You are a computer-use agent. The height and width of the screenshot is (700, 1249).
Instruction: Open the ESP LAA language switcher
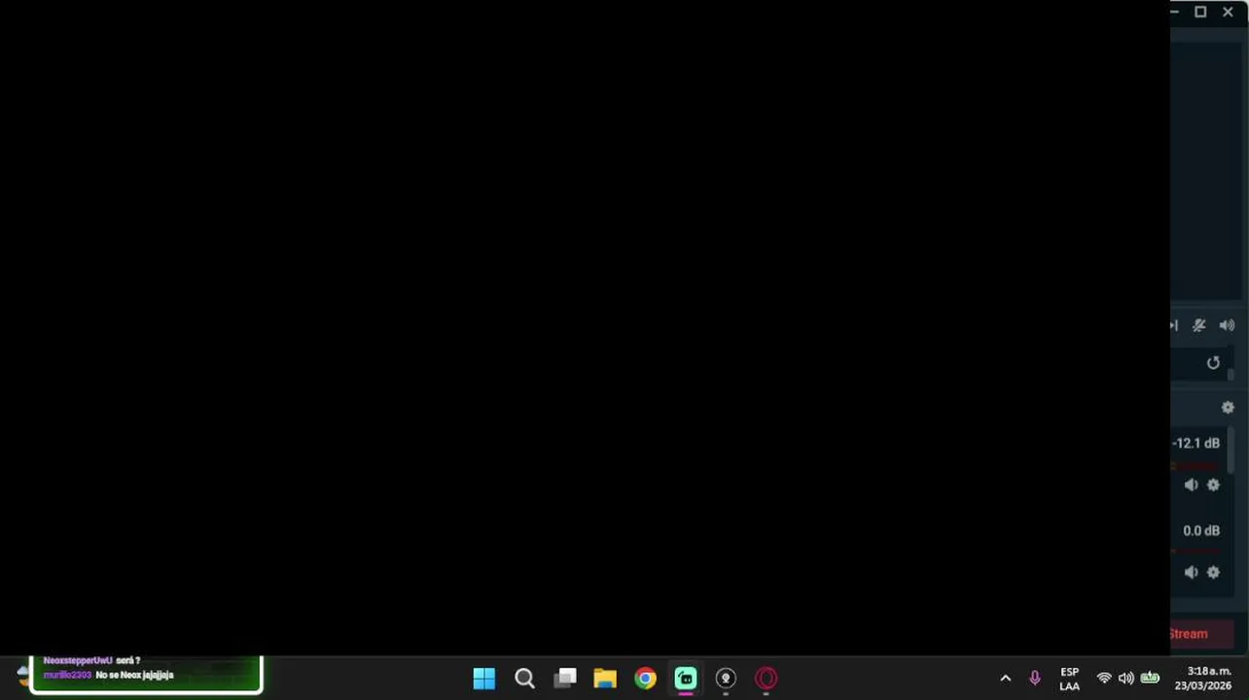[x=1069, y=679]
